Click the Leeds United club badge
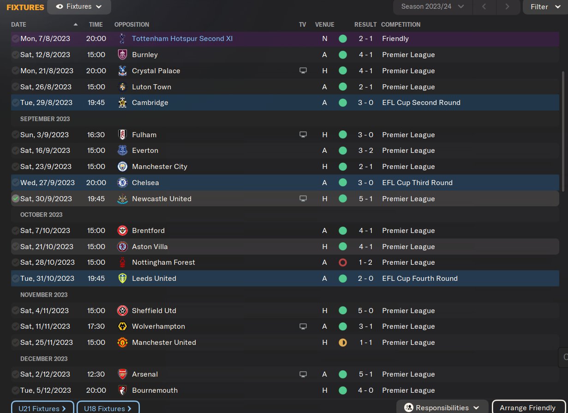Image resolution: width=568 pixels, height=413 pixels. [122, 279]
